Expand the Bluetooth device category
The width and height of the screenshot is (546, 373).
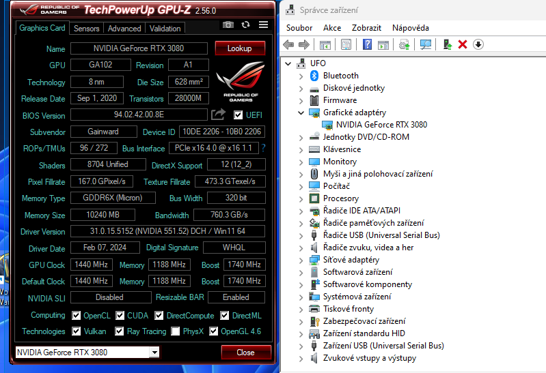(x=301, y=76)
